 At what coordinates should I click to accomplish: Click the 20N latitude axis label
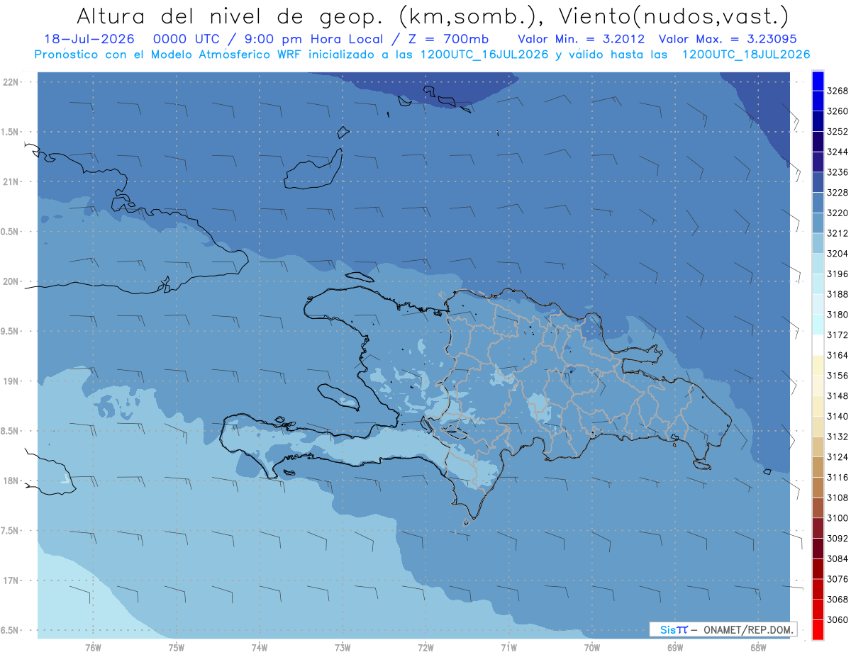11,281
